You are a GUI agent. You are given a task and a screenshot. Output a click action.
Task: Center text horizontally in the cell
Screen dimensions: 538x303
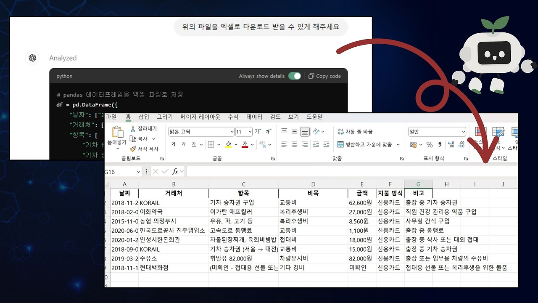point(295,144)
